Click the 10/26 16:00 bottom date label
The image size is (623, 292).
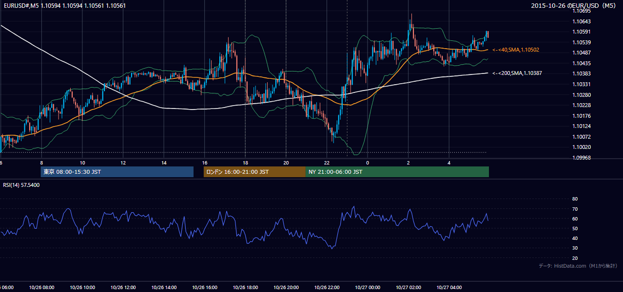(205, 287)
